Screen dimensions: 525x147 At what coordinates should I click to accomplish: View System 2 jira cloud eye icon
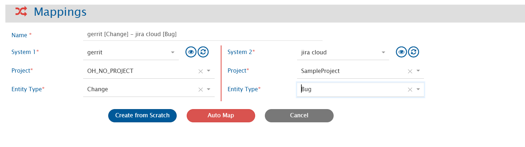401,52
